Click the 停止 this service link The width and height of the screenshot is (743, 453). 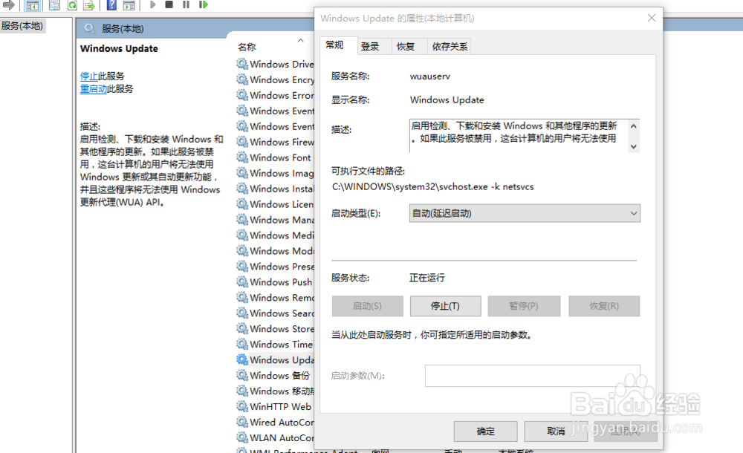(89, 76)
